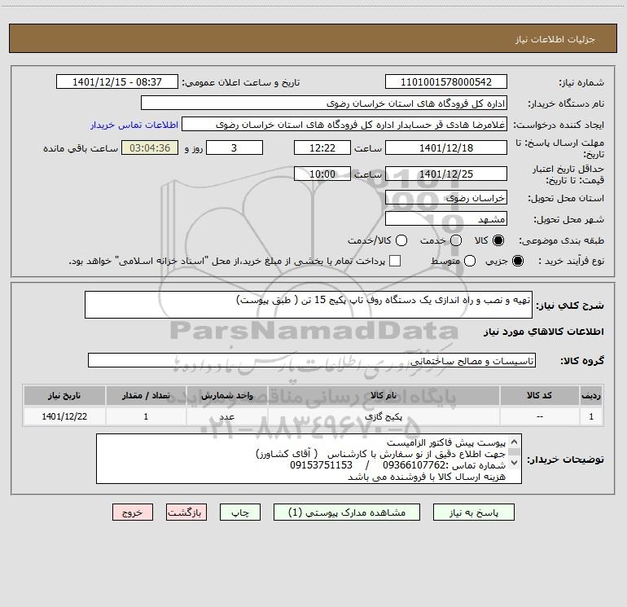
Task: Select the خدمت radio button
Action: (456, 240)
